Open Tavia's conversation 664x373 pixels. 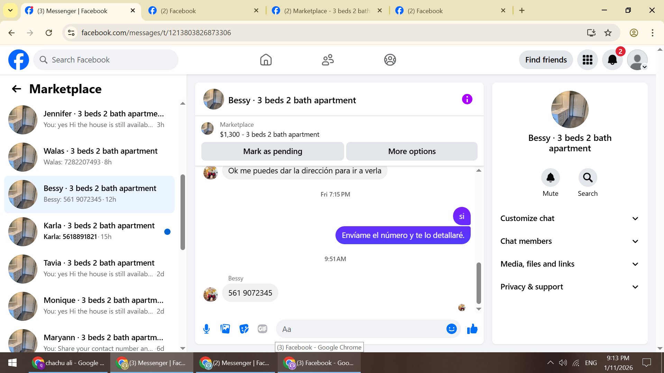click(89, 269)
